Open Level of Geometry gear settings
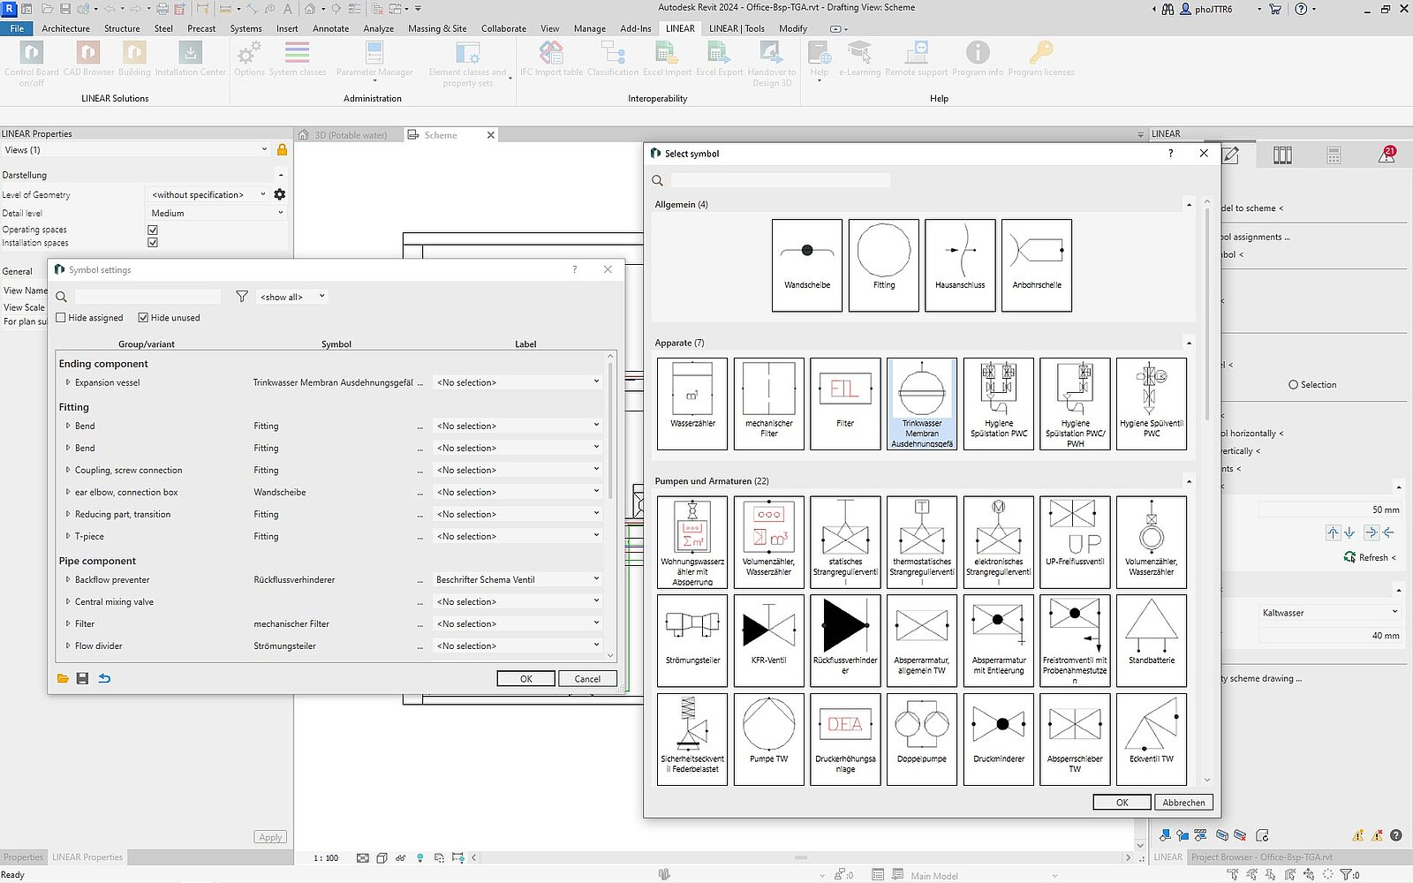 280,194
